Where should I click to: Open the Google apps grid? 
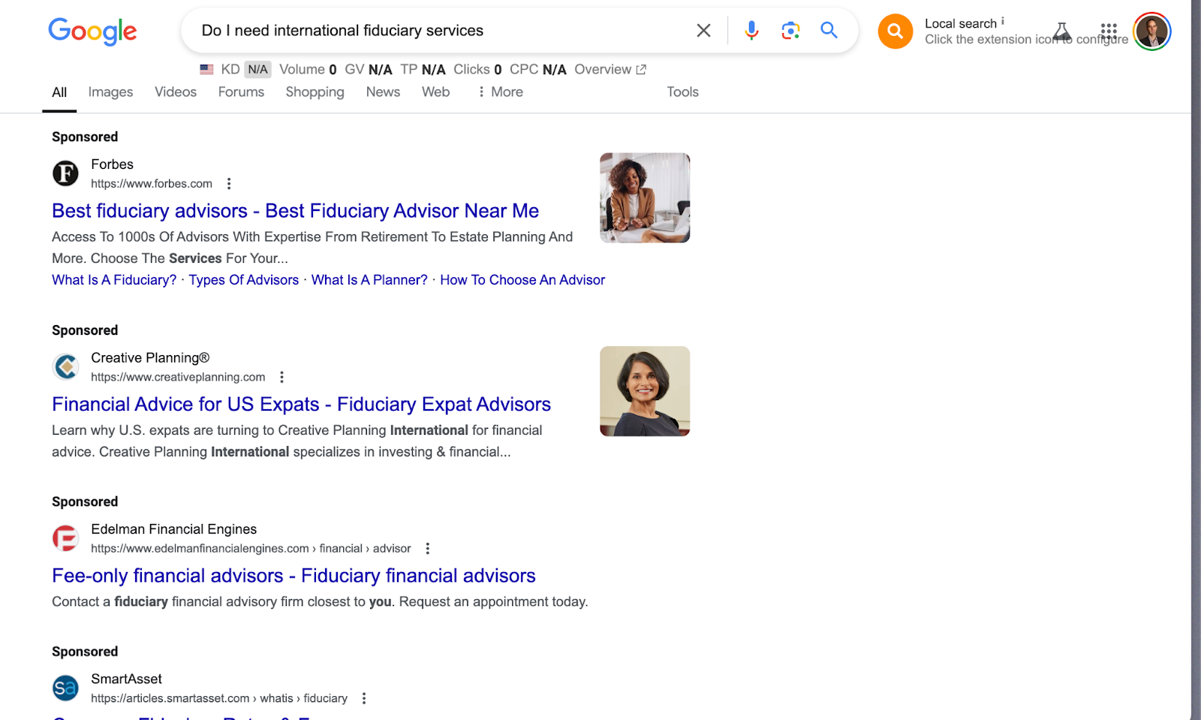click(x=1109, y=32)
